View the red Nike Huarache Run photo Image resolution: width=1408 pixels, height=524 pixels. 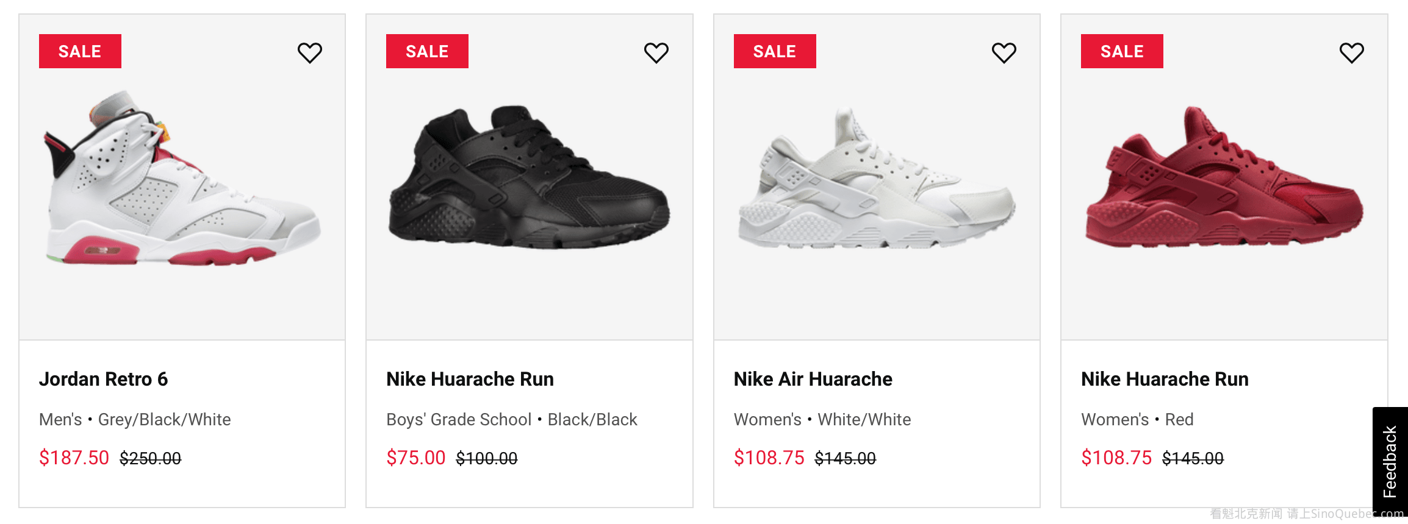pos(1224,180)
